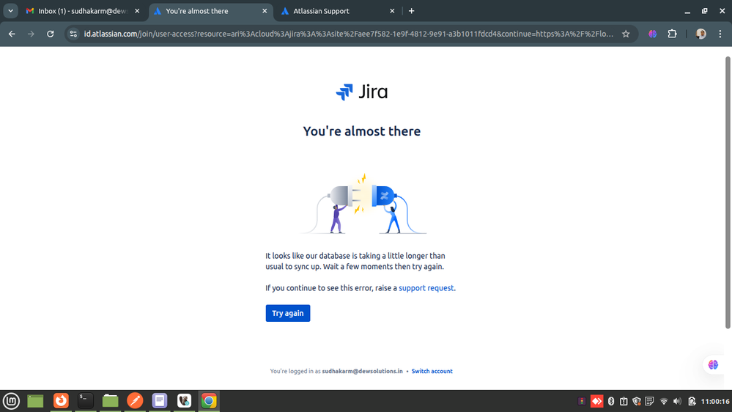
Task: Close the You're almost there tab
Action: tap(265, 11)
